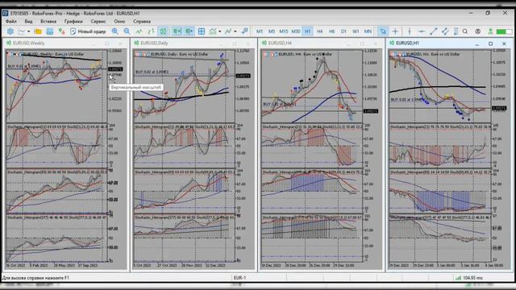516x290 pixels.
Task: Open the Сервис menu
Action: coord(98,22)
